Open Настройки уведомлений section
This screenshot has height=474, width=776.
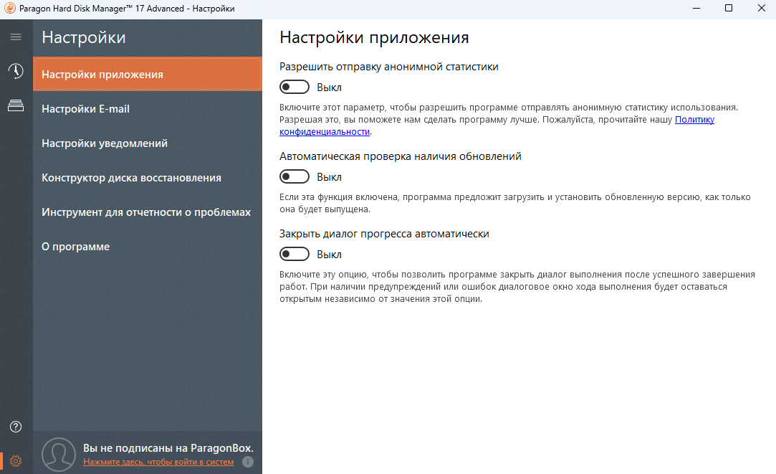148,143
